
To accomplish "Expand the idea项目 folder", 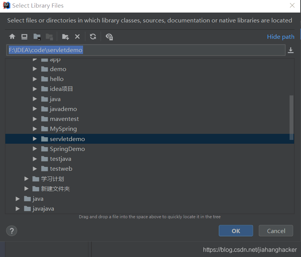I will tap(35, 89).
